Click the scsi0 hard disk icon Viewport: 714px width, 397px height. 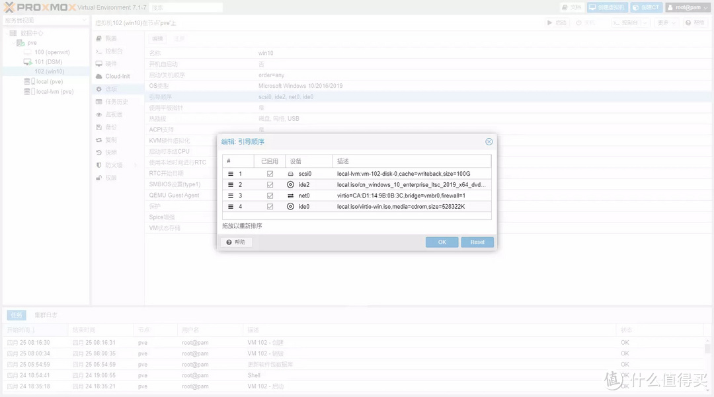[290, 174]
